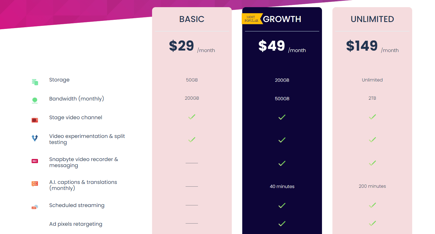The image size is (435, 234).
Task: Click the red REC recorder icon
Action: (35, 161)
